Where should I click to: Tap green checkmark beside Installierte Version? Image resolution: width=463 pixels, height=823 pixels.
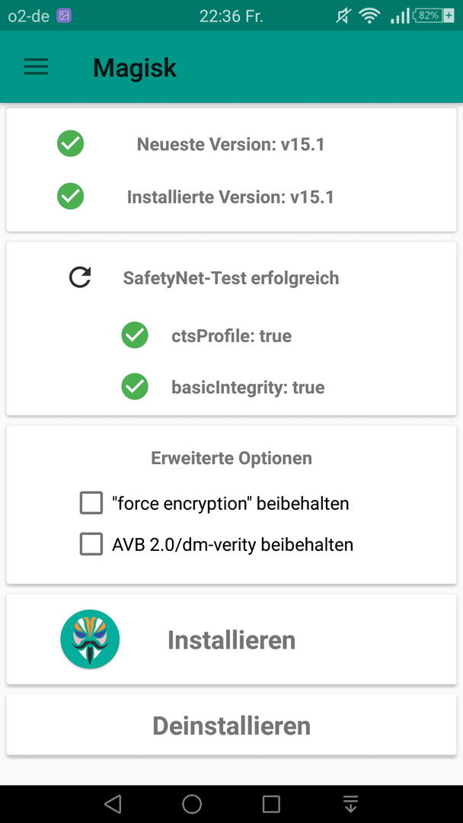coord(70,197)
